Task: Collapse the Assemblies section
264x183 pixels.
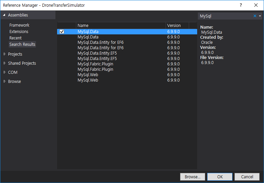Action: 4,15
